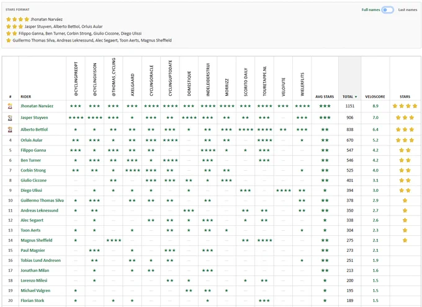Sort by the TOTAL column header
422x307 pixels.
pyautogui.click(x=349, y=97)
